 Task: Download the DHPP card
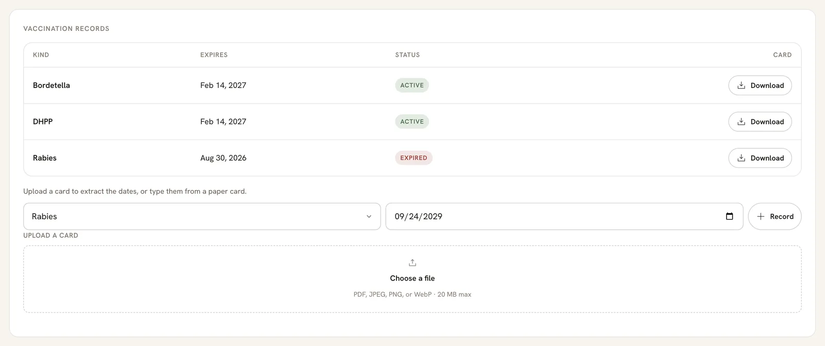(760, 122)
